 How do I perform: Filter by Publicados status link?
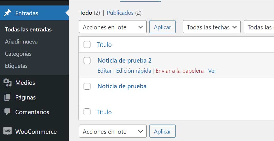[120, 13]
